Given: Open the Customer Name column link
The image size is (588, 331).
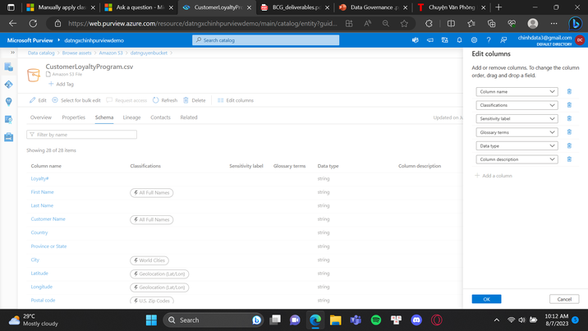Looking at the screenshot, I should click(48, 219).
